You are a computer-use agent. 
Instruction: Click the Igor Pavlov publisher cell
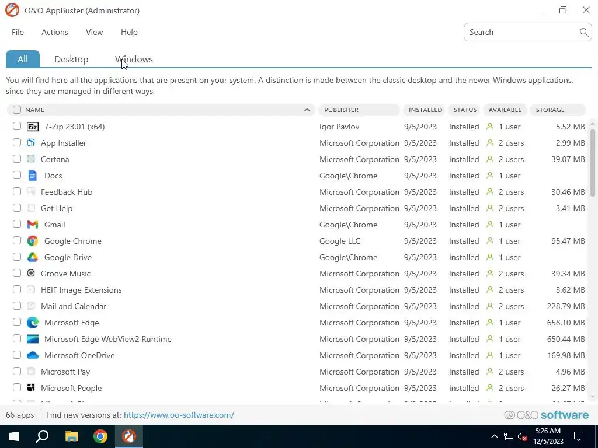click(x=339, y=127)
